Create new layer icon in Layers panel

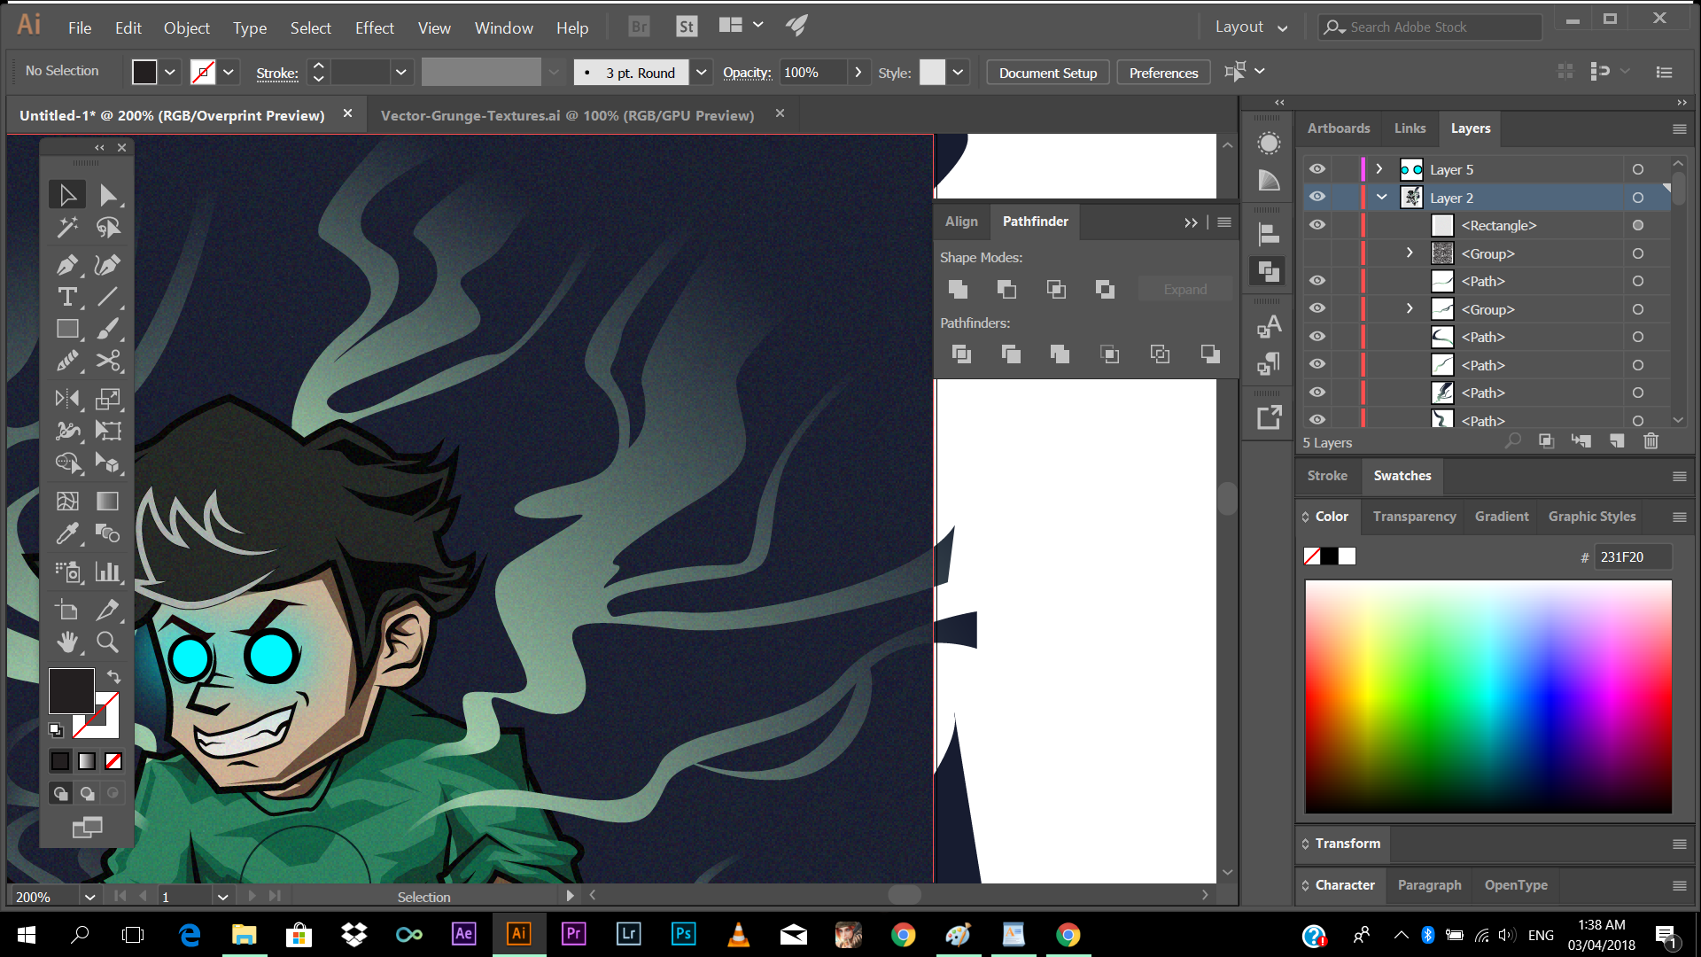coord(1617,441)
